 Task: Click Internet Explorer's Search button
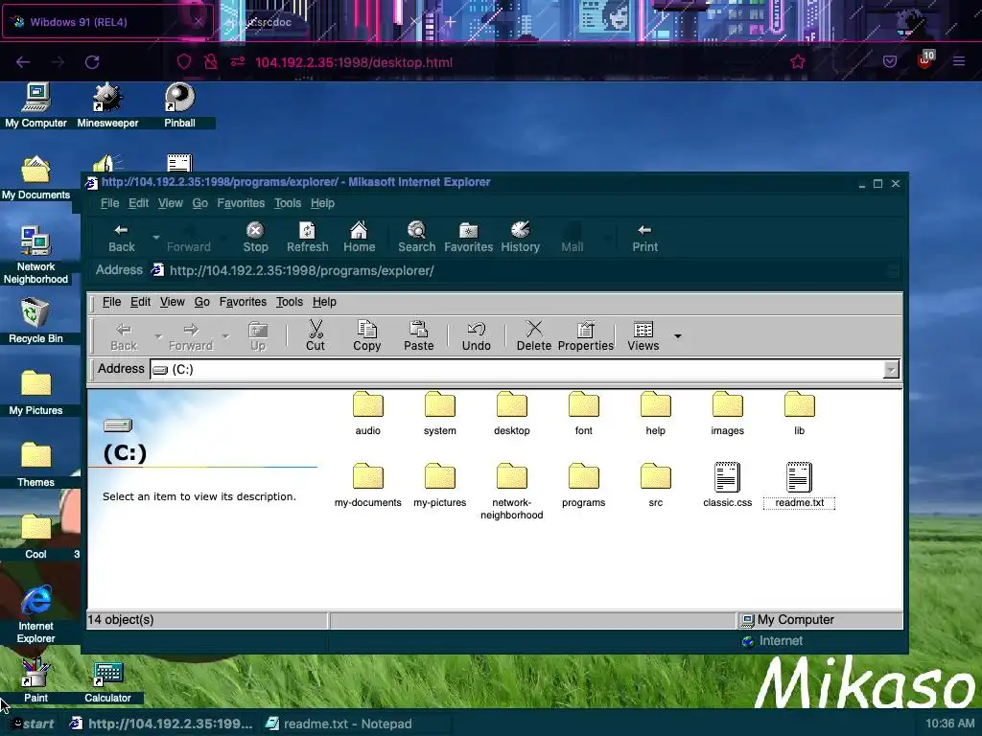coord(416,238)
